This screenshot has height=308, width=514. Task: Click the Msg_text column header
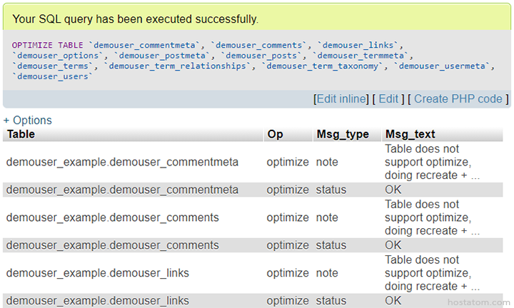point(410,134)
